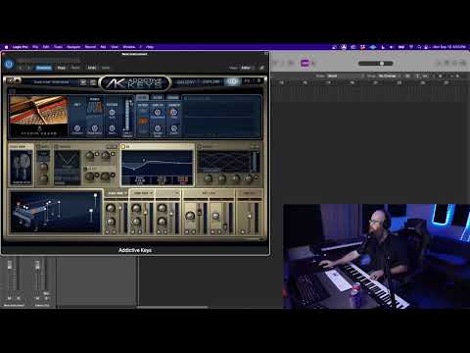Screen dimensions: 470x353
Task: Open the Help menu
Action: (x=150, y=47)
